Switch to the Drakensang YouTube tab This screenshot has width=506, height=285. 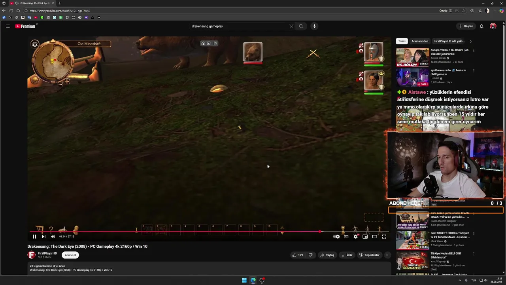(32, 3)
